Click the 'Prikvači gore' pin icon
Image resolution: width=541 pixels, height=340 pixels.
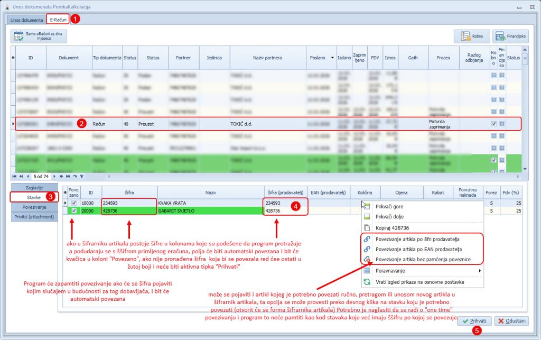(x=366, y=206)
